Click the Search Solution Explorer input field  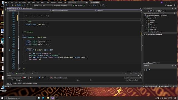[159, 13]
